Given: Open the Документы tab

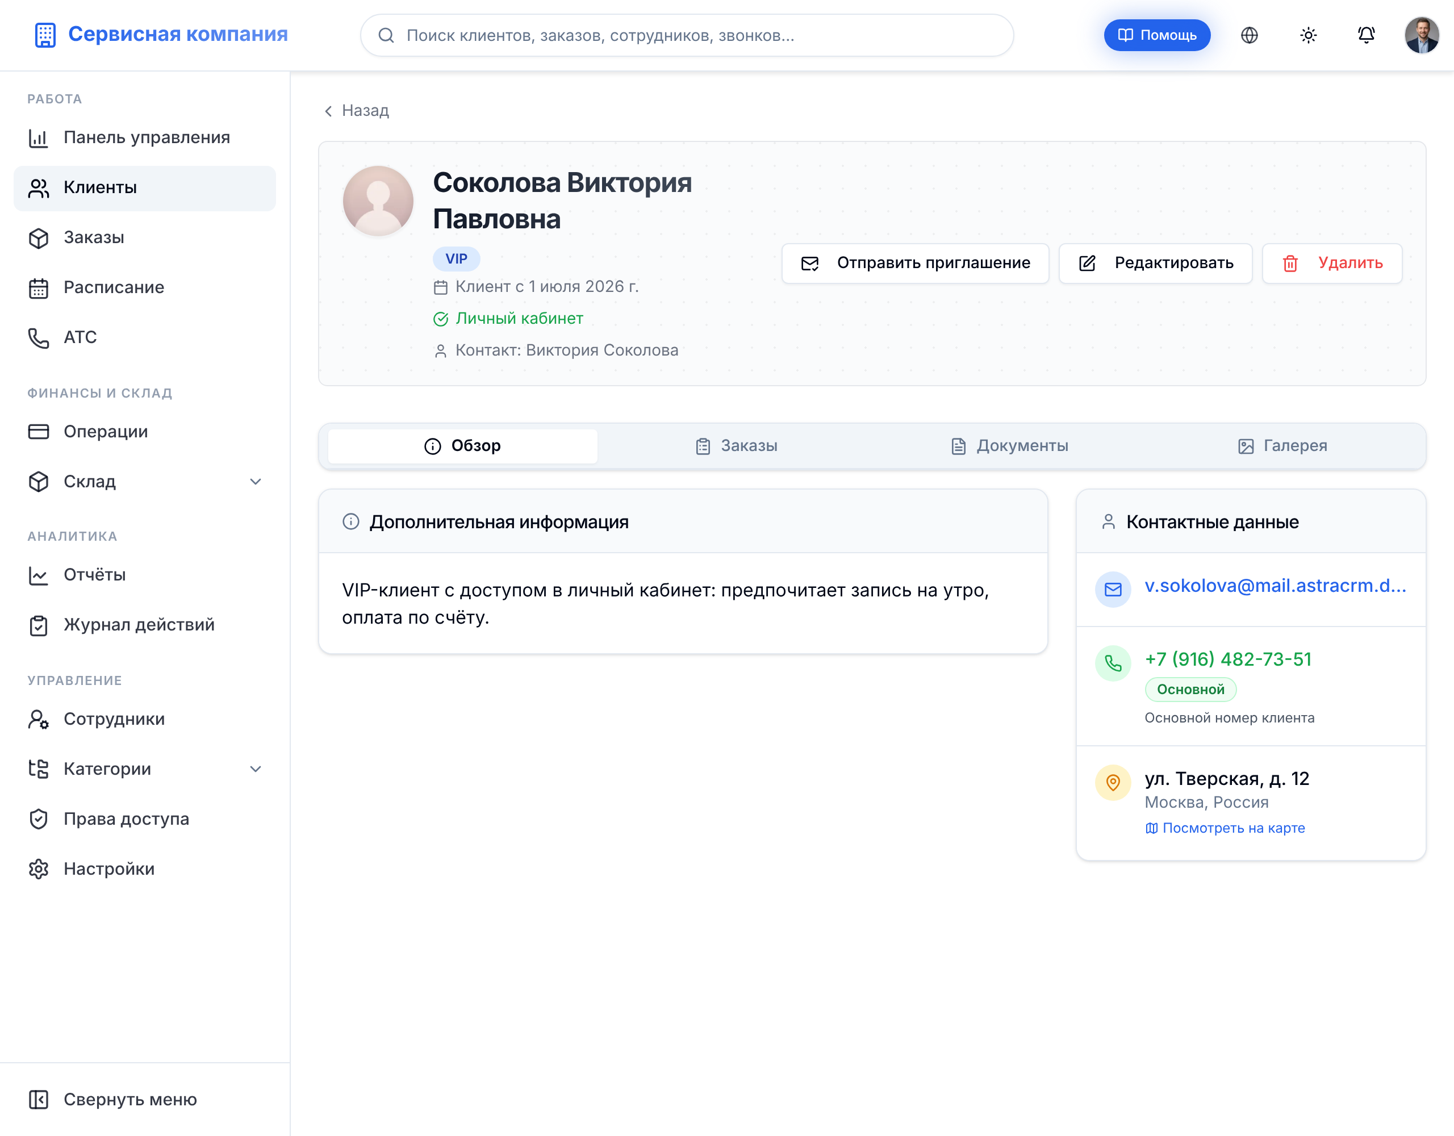Looking at the screenshot, I should [1009, 446].
